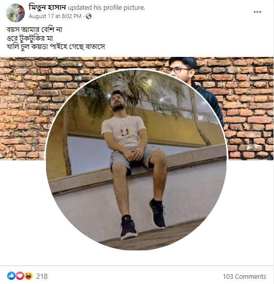
Task: Open the three-dot post options menu
Action: pyautogui.click(x=257, y=12)
